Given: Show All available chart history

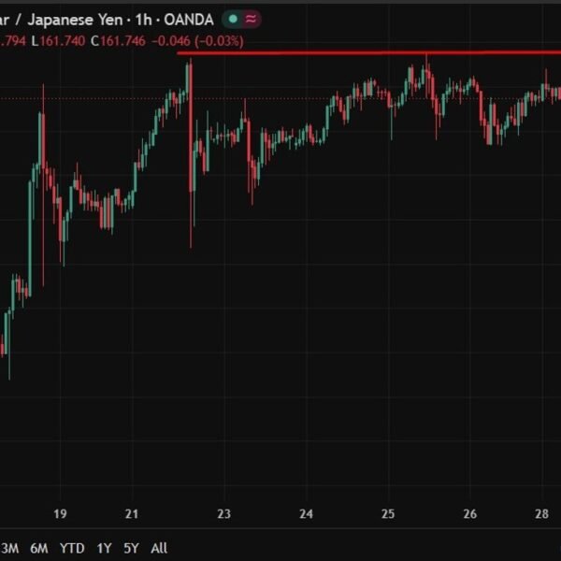Looking at the screenshot, I should pyautogui.click(x=159, y=548).
